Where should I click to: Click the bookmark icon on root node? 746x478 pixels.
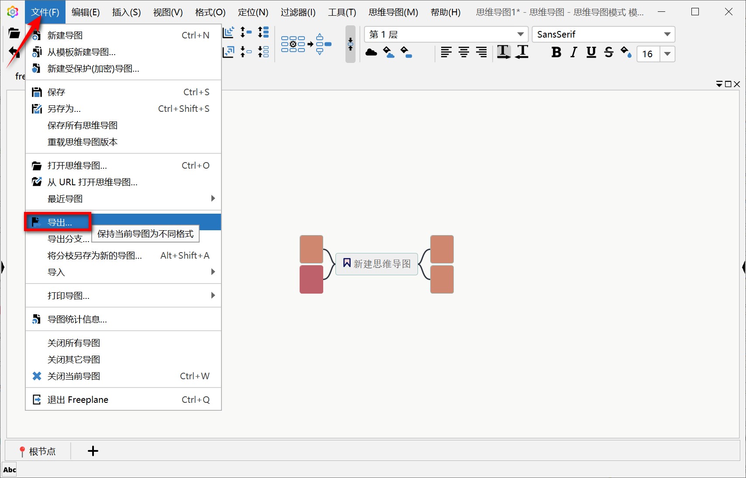pos(347,263)
